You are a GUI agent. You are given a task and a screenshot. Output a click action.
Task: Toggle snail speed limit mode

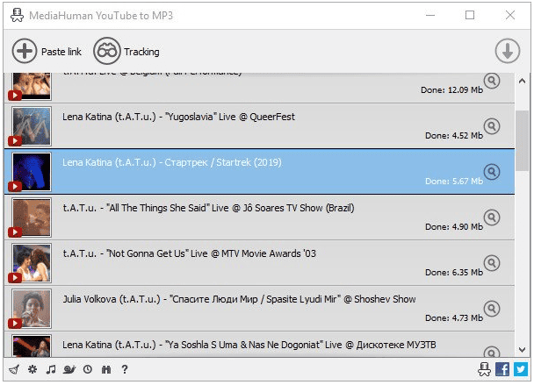(x=69, y=369)
